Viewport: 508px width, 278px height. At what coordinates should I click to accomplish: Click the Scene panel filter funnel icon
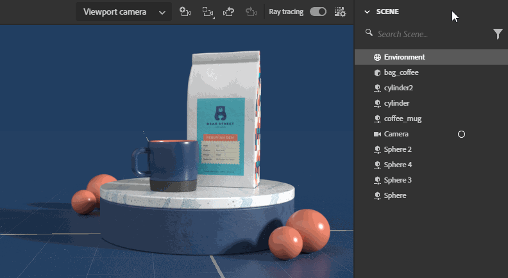point(498,34)
